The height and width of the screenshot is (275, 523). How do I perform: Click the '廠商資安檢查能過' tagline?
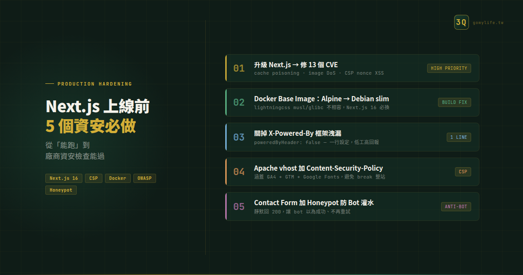(75, 156)
